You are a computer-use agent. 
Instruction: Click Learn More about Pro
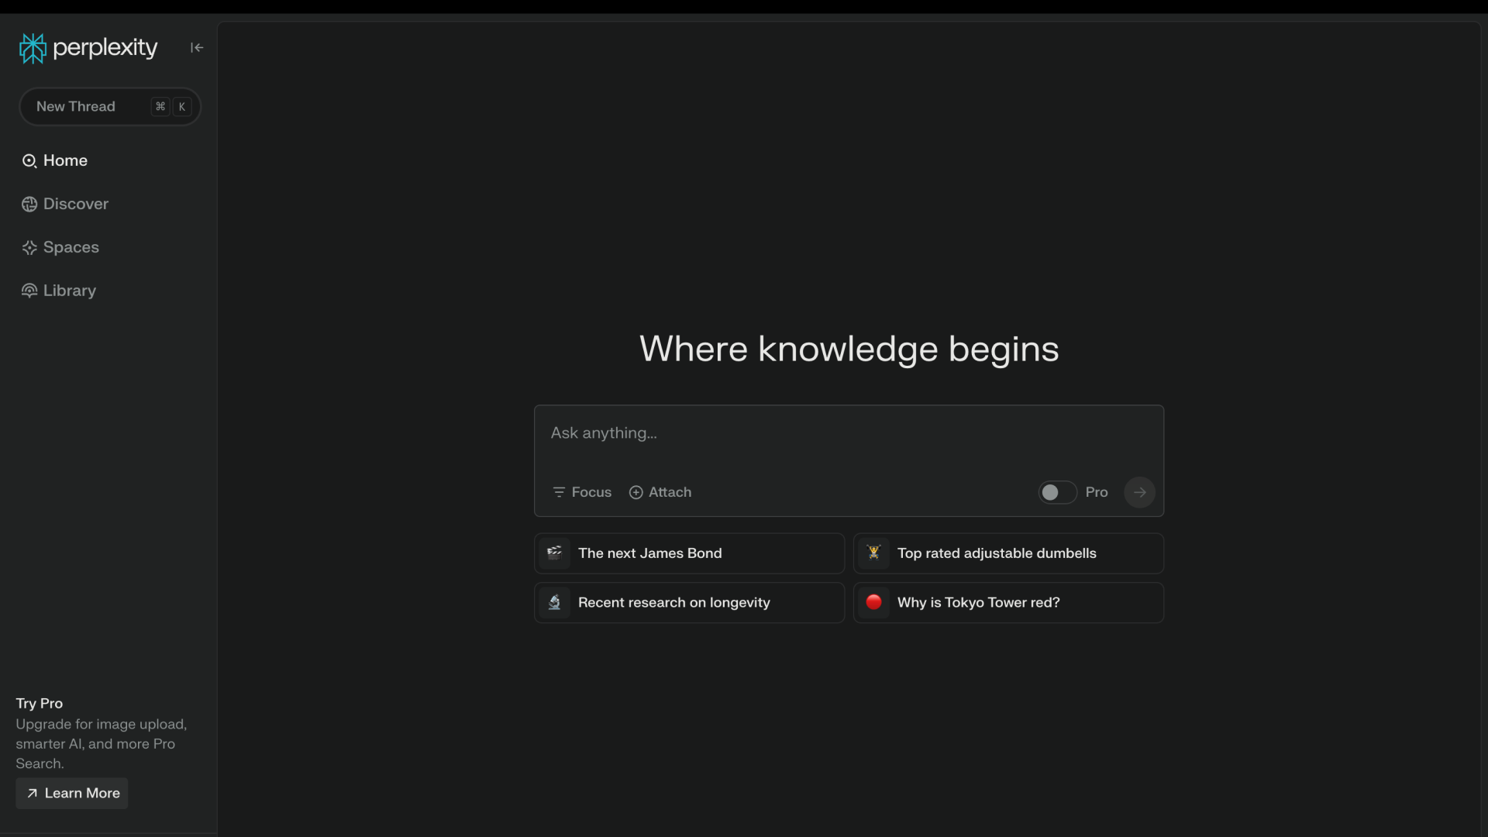[x=72, y=794]
